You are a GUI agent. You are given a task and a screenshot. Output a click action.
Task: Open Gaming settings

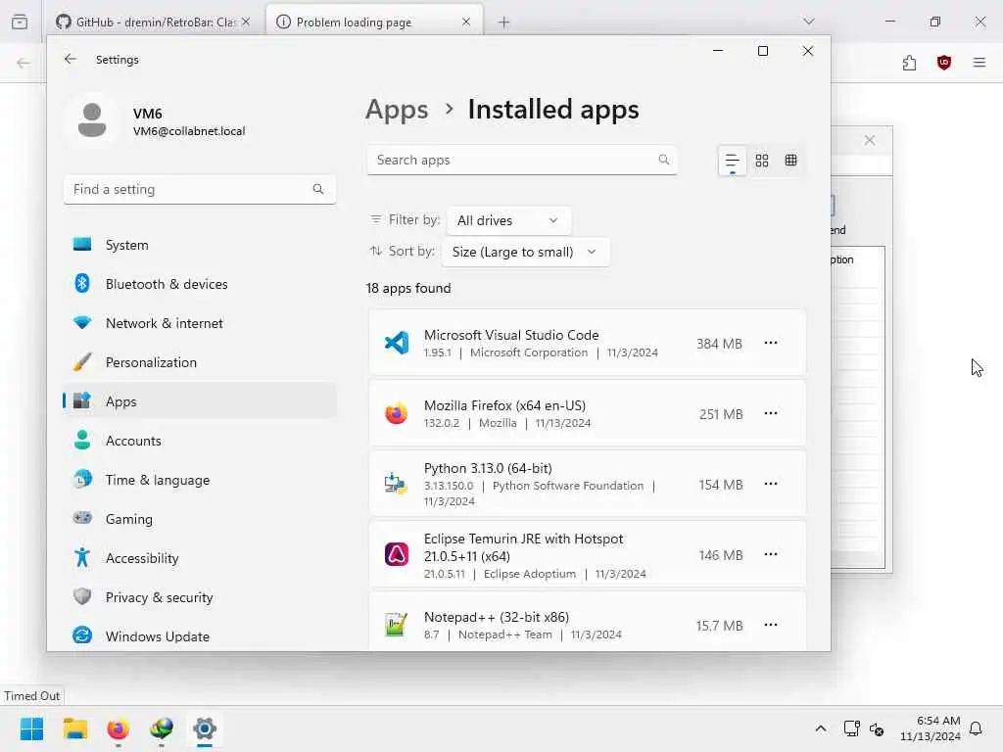tap(200, 519)
